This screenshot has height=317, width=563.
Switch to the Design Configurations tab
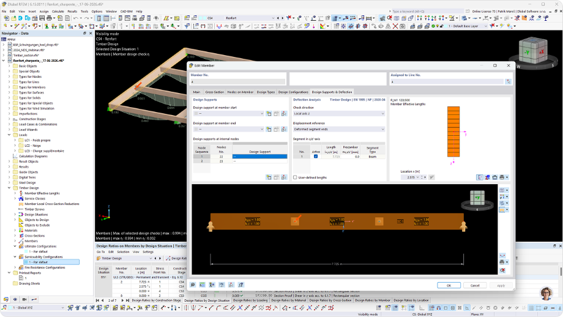click(x=293, y=92)
